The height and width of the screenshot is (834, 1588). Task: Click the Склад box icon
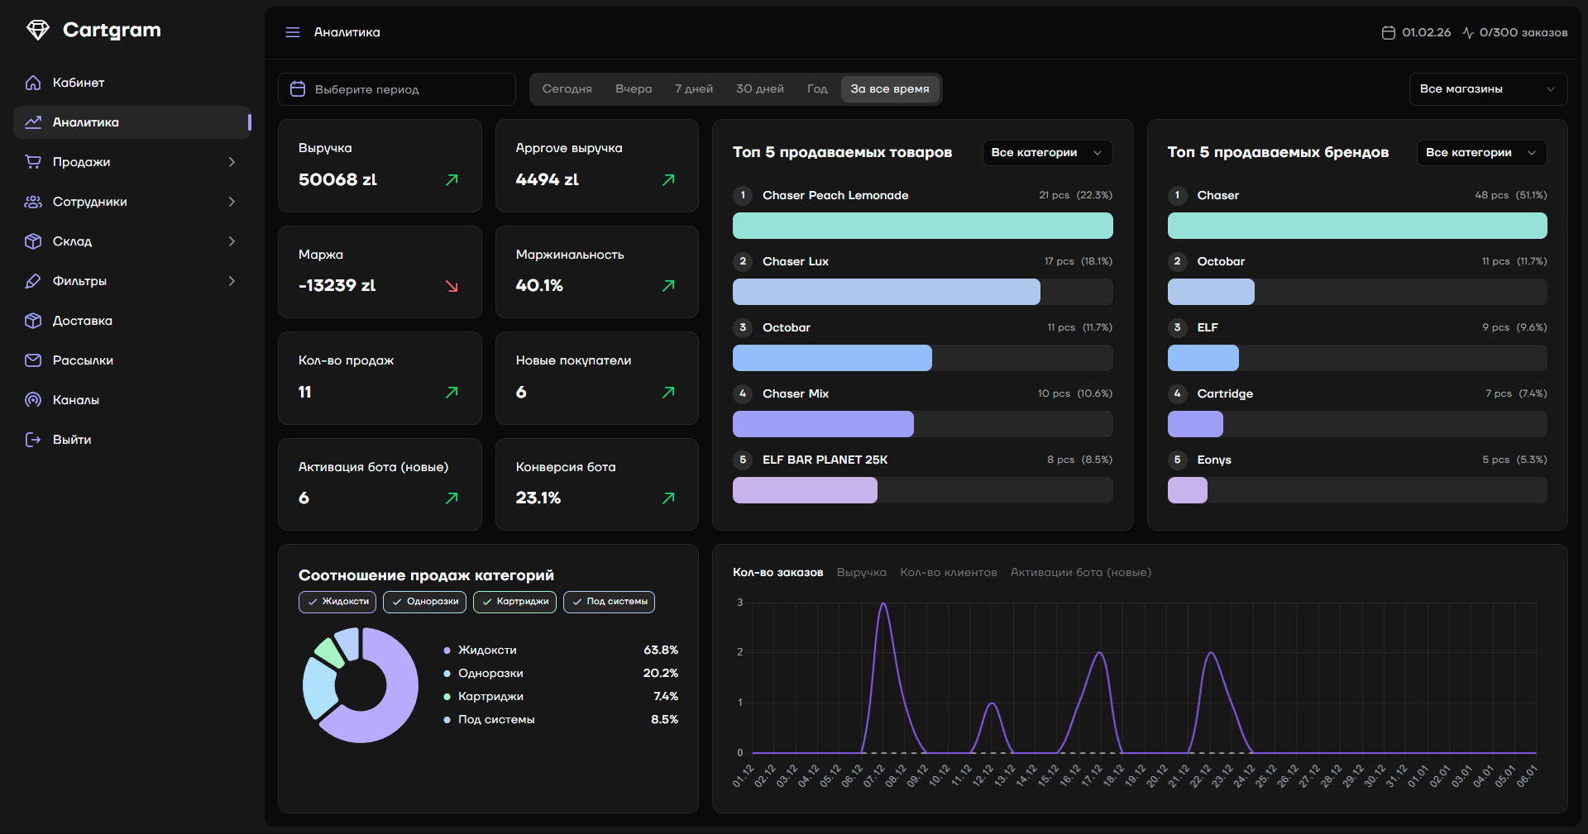pos(33,241)
